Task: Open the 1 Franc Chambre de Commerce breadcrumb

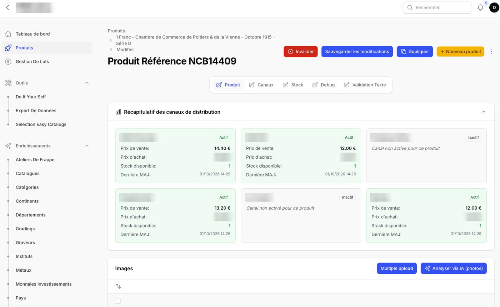Action: [195, 40]
